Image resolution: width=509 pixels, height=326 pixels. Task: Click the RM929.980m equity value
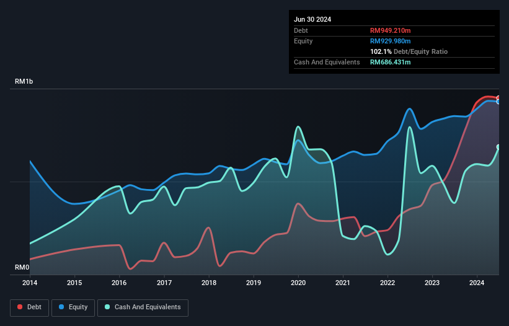click(x=390, y=41)
